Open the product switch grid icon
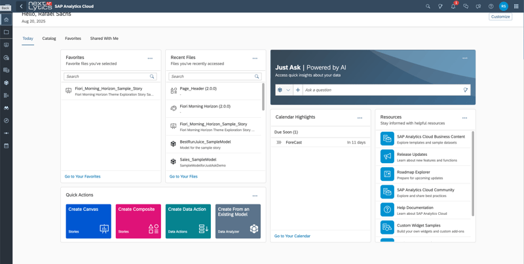Image resolution: width=524 pixels, height=264 pixels. click(x=516, y=7)
